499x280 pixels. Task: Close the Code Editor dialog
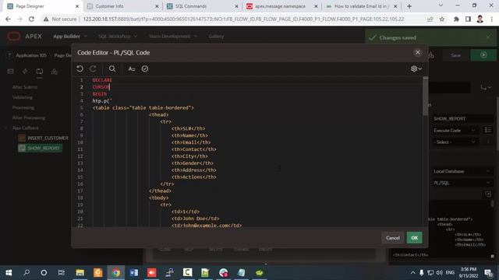click(x=418, y=52)
